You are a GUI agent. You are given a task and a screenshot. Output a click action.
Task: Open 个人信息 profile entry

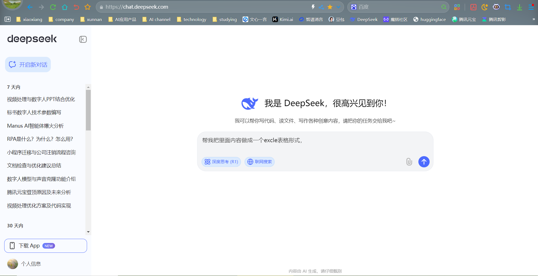click(x=24, y=264)
